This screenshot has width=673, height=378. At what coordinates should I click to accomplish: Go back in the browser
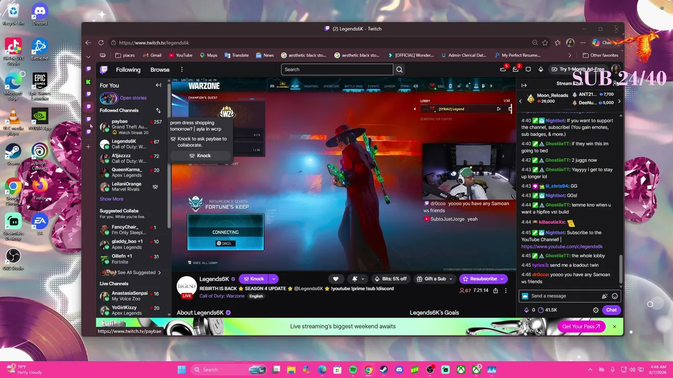click(x=88, y=43)
